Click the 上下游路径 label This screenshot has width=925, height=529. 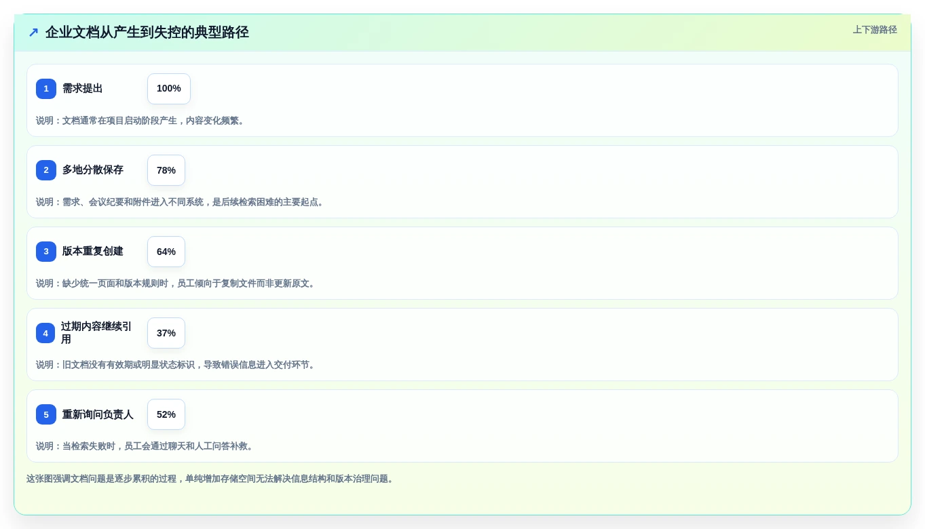click(x=875, y=30)
